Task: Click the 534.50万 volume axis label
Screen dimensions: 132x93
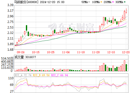Action: [7, 59]
